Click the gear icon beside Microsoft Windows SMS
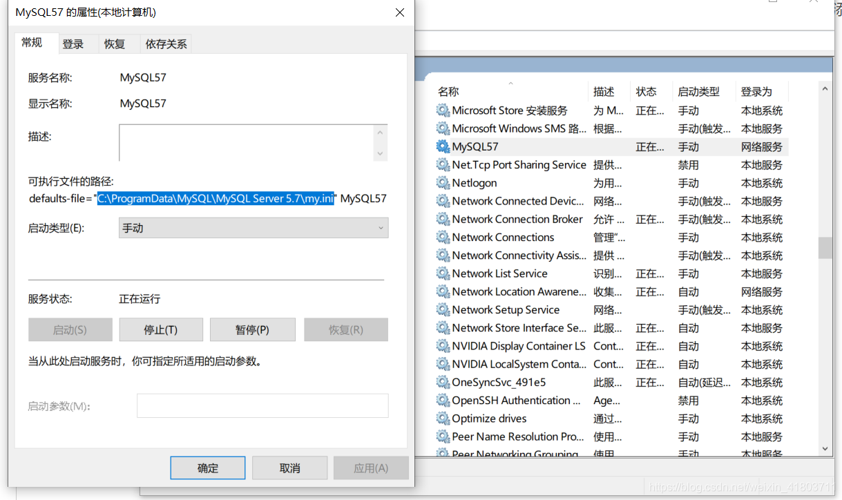842x500 pixels. pyautogui.click(x=443, y=128)
